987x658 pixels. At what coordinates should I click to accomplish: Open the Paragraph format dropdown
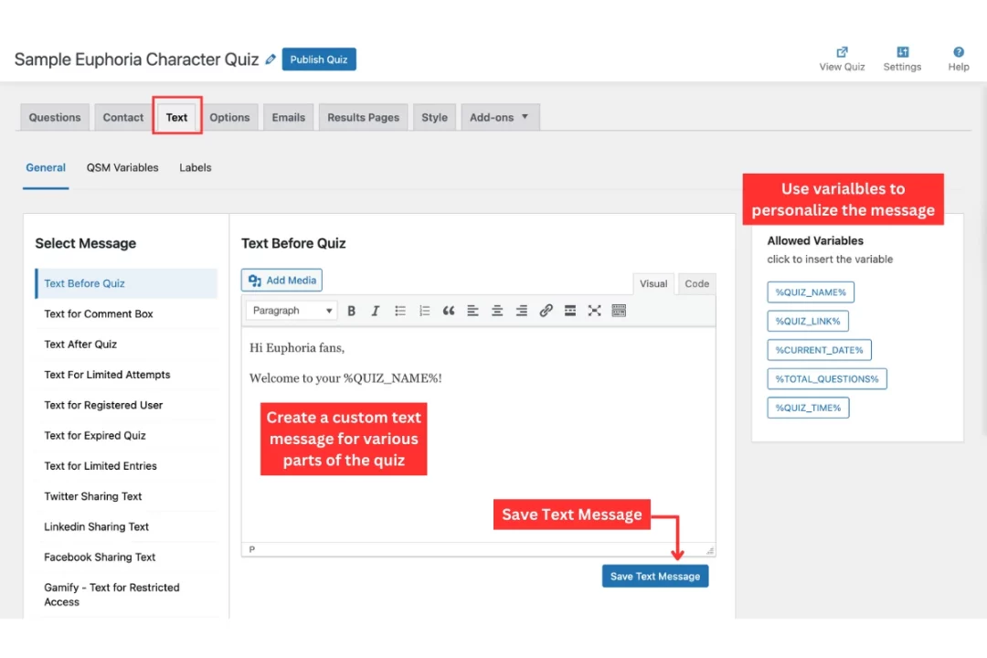pyautogui.click(x=292, y=311)
